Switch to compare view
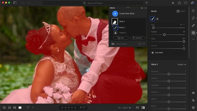 (x=14, y=108)
